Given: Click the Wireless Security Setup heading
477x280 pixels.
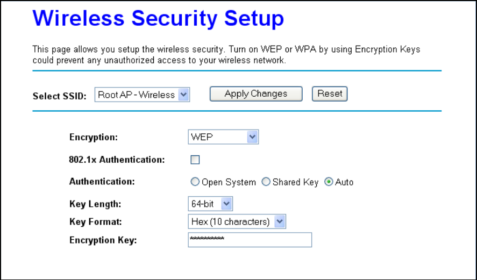Looking at the screenshot, I should [x=158, y=19].
